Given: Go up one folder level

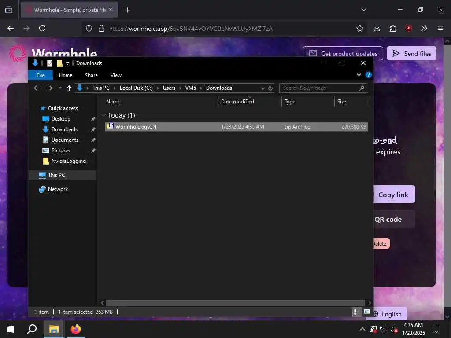Looking at the screenshot, I should tap(69, 88).
